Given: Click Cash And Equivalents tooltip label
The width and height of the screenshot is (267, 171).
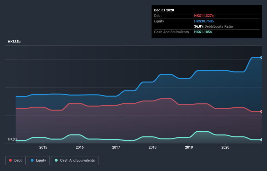Looking at the screenshot, I should 171,32.
